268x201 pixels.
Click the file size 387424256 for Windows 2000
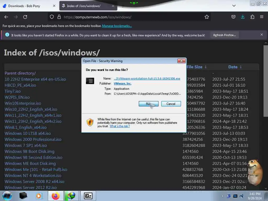[x=193, y=139]
